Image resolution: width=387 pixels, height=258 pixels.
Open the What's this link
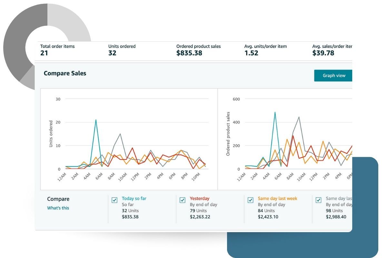(58, 208)
